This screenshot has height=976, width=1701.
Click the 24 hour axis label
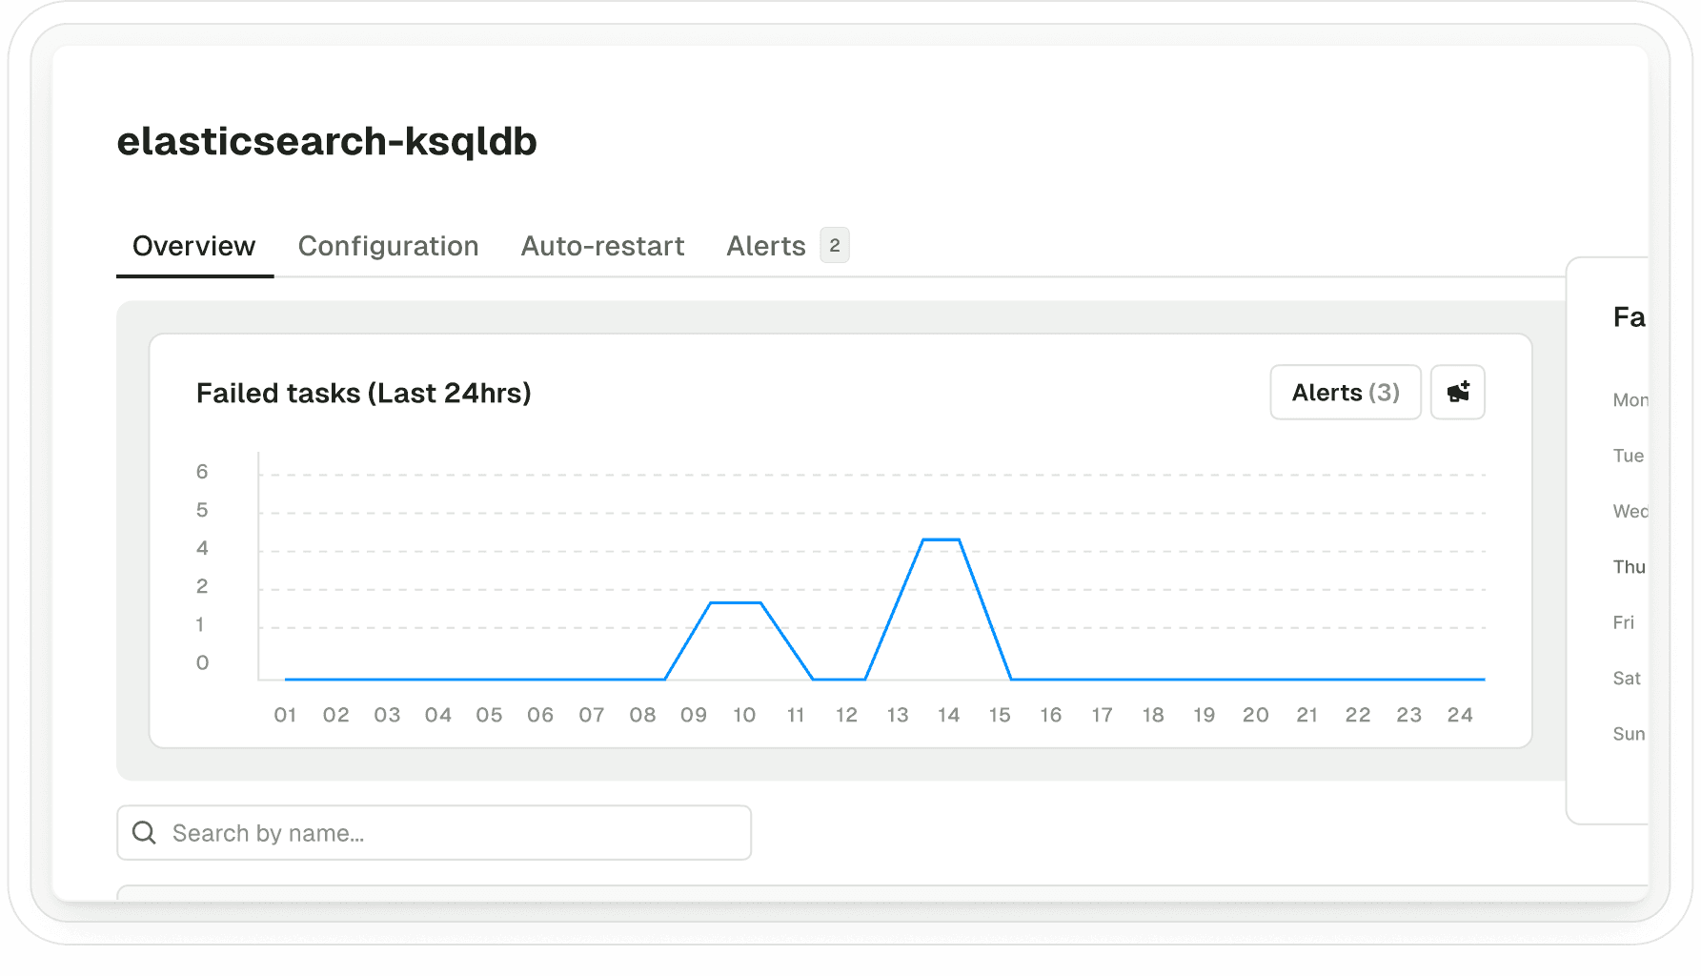tap(1459, 715)
